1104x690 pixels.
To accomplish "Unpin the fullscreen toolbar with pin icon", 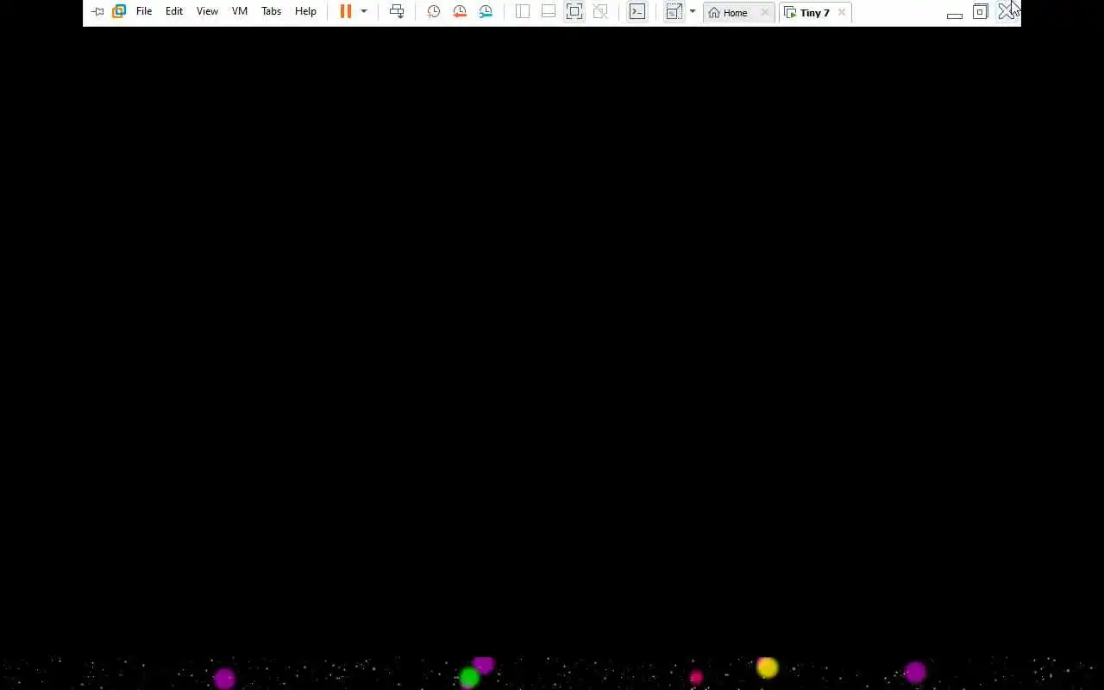I will click(x=97, y=12).
